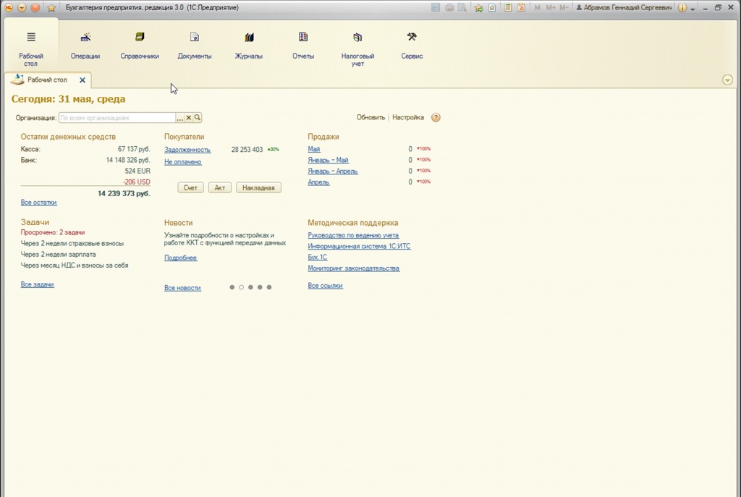Open the Документы section
Screen dimensions: 741x497
click(x=194, y=47)
